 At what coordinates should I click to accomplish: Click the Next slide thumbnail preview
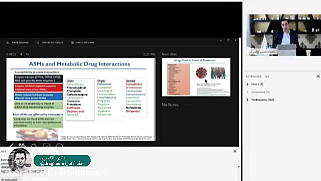click(196, 77)
